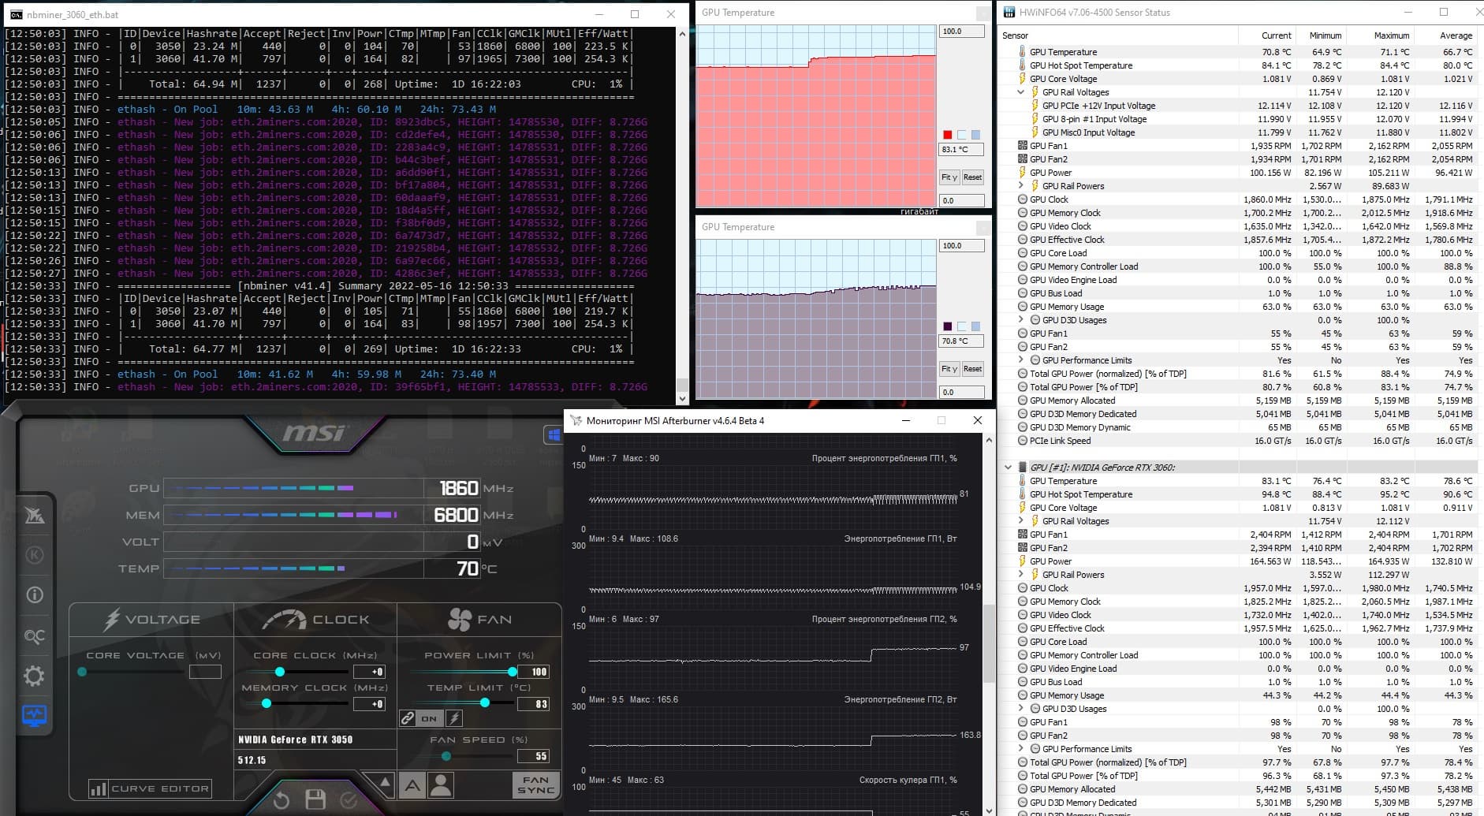Viewport: 1484px width, 816px height.
Task: Collapse the GPU Rail Voltages tree node
Action: (1022, 92)
